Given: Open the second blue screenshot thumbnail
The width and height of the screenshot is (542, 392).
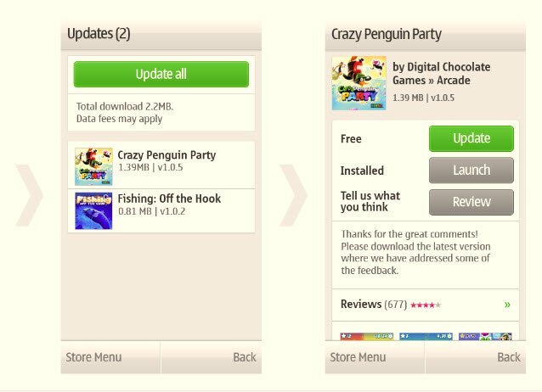Looking at the screenshot, I should (x=426, y=336).
